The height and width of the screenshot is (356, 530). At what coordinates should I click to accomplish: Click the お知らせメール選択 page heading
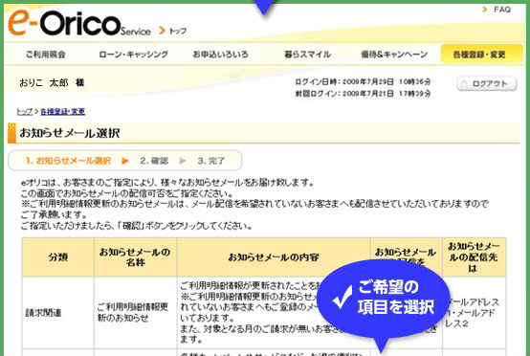tap(70, 133)
